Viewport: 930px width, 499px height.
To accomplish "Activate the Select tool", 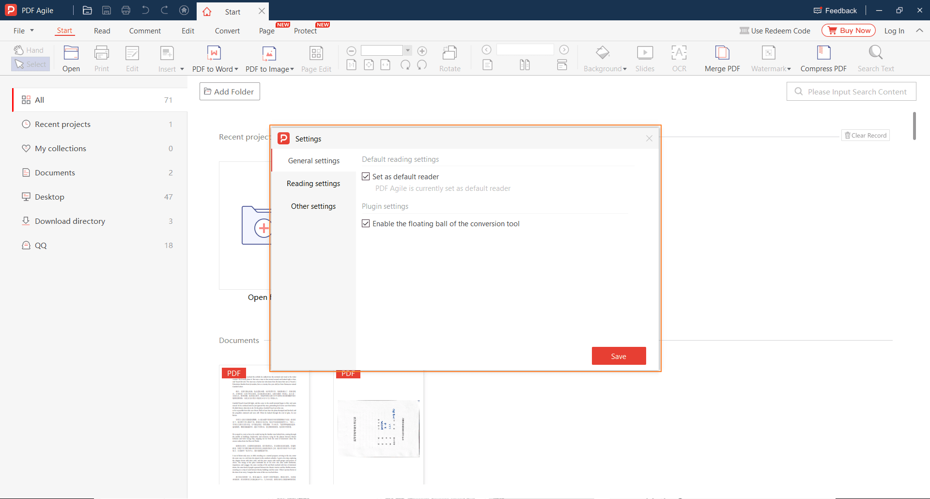I will [30, 64].
